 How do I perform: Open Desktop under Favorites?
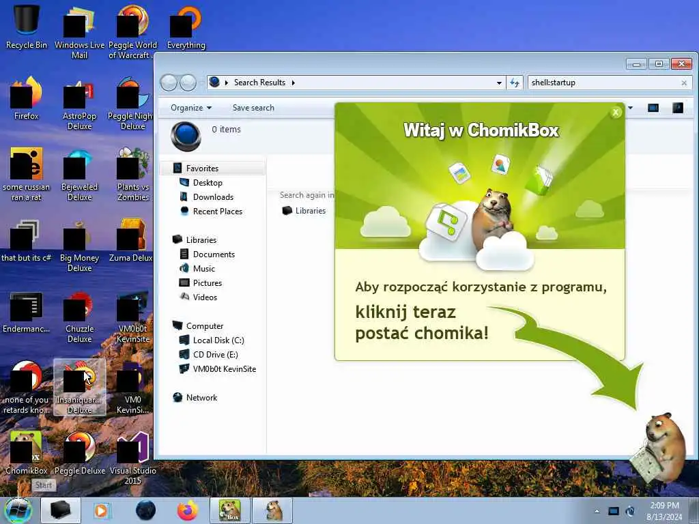[208, 183]
